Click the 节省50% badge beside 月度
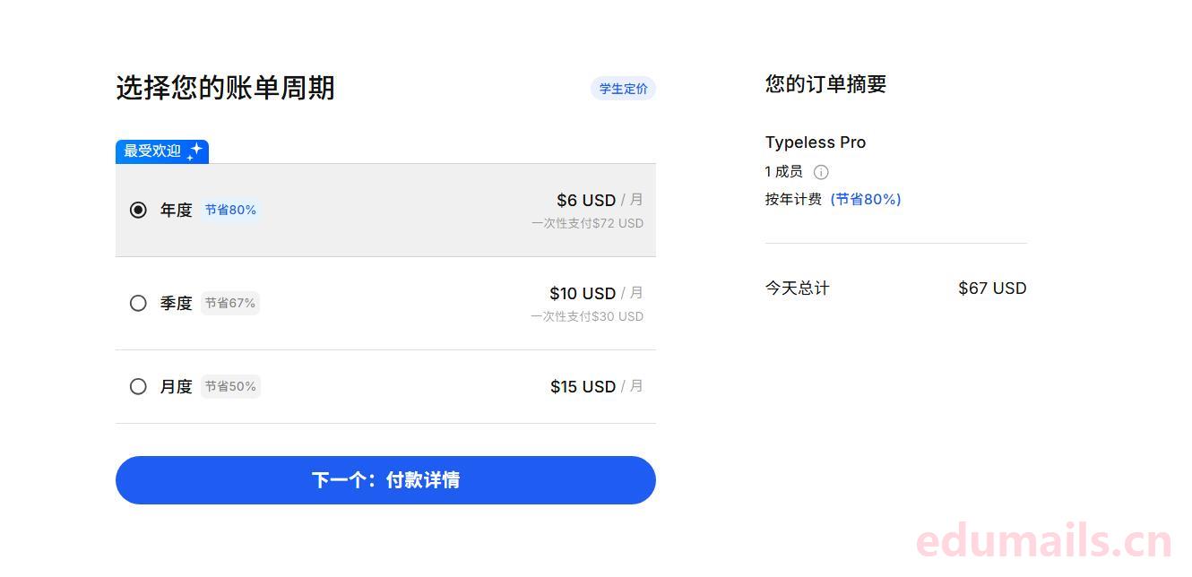Viewport: 1192px width, 577px height. pos(230,386)
